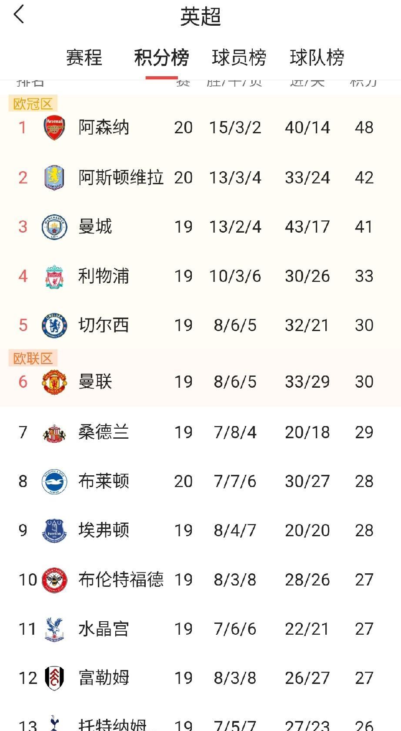The width and height of the screenshot is (401, 731).
Task: Tap the Manchester United crest
Action: 54,382
